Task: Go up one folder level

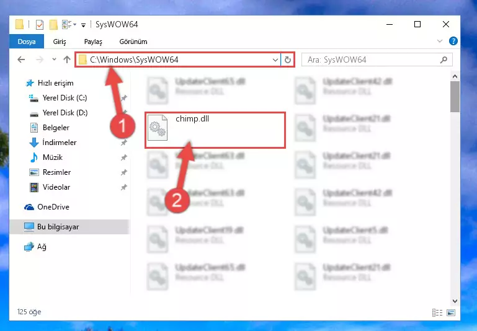Action: 67,60
